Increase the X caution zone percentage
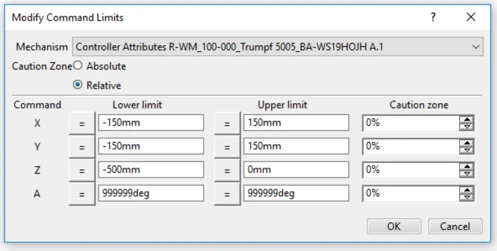This screenshot has height=251, width=497. point(468,120)
